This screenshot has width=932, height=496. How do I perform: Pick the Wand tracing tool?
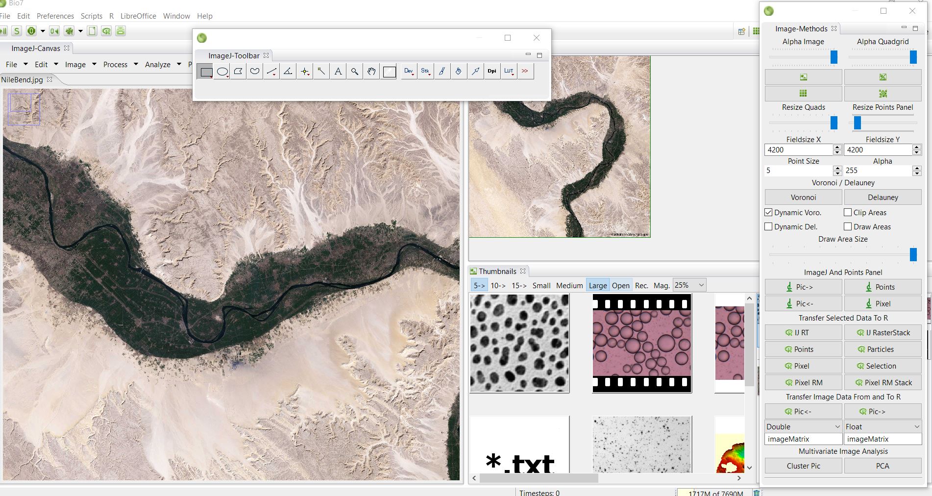tap(321, 72)
